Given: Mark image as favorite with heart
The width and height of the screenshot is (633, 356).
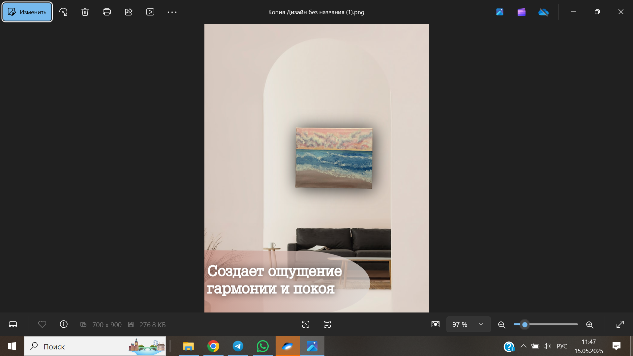Looking at the screenshot, I should coord(42,324).
